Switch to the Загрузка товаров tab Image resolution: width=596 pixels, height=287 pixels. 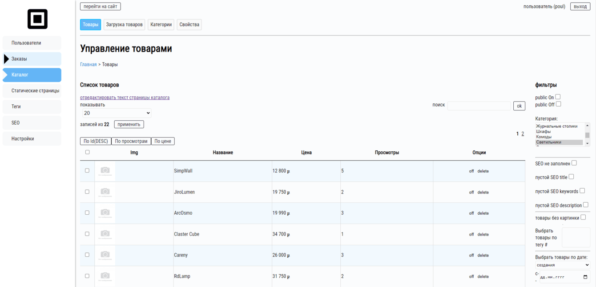tap(125, 24)
